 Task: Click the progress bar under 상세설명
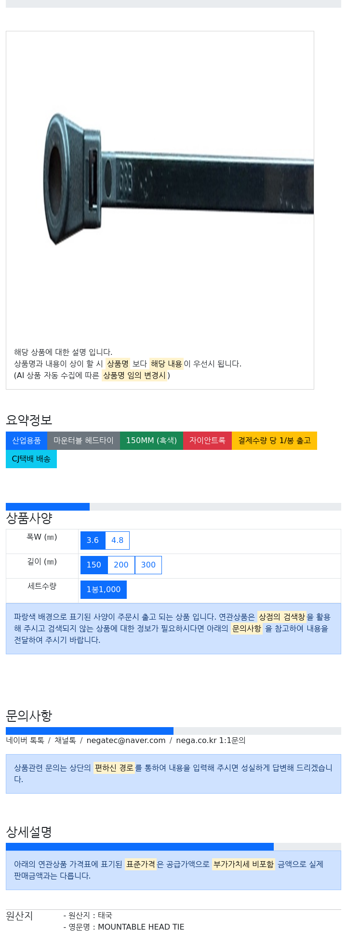[173, 847]
